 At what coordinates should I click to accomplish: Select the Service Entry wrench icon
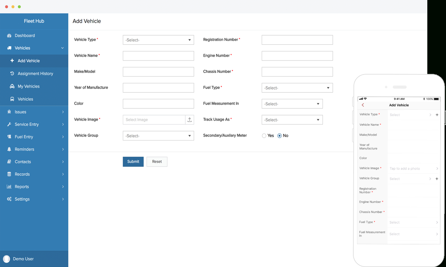click(x=9, y=124)
